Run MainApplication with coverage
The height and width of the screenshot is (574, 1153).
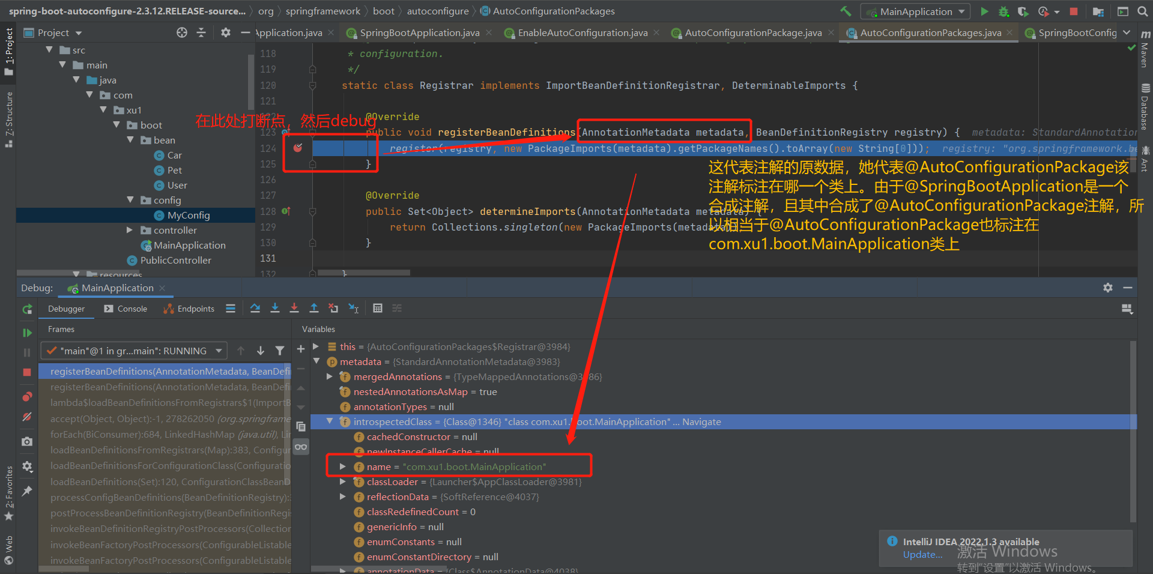[1023, 11]
